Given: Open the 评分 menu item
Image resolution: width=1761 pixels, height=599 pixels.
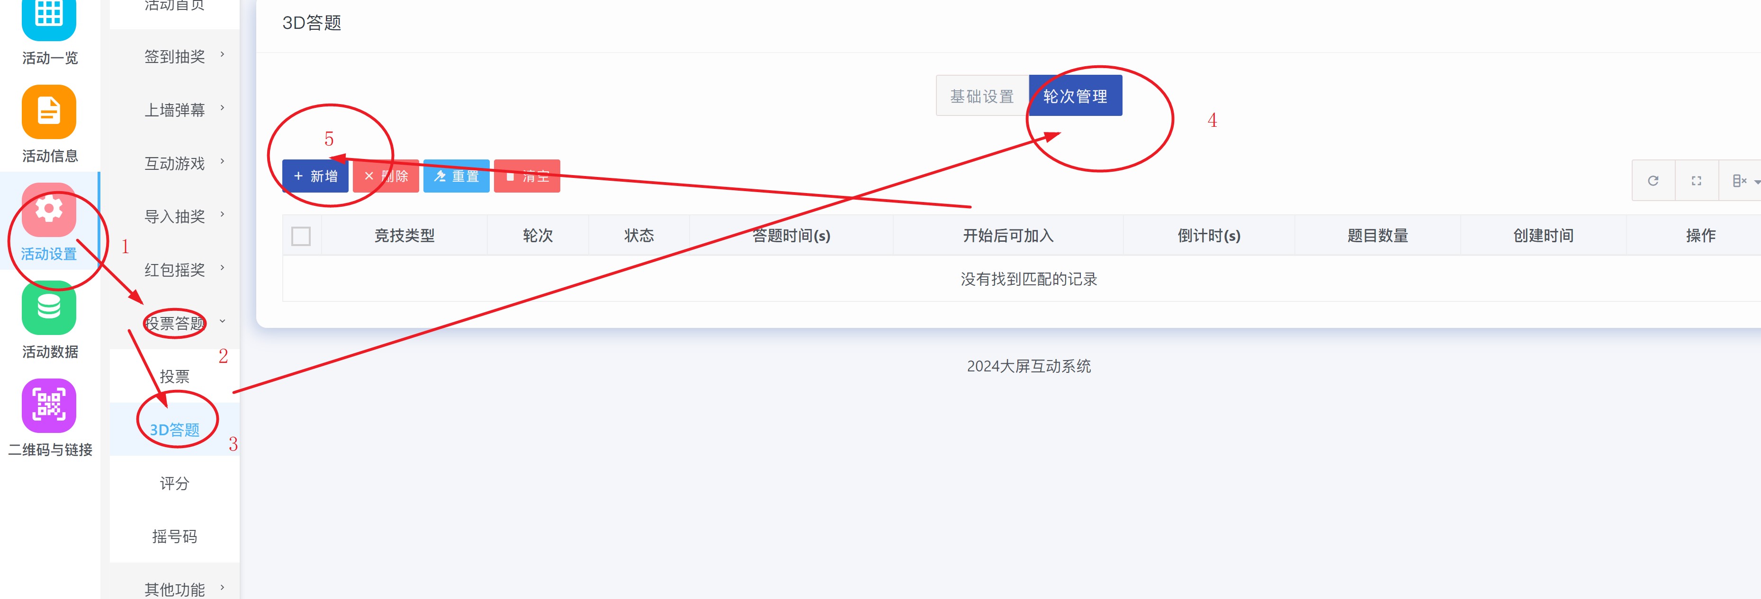Looking at the screenshot, I should click(174, 484).
